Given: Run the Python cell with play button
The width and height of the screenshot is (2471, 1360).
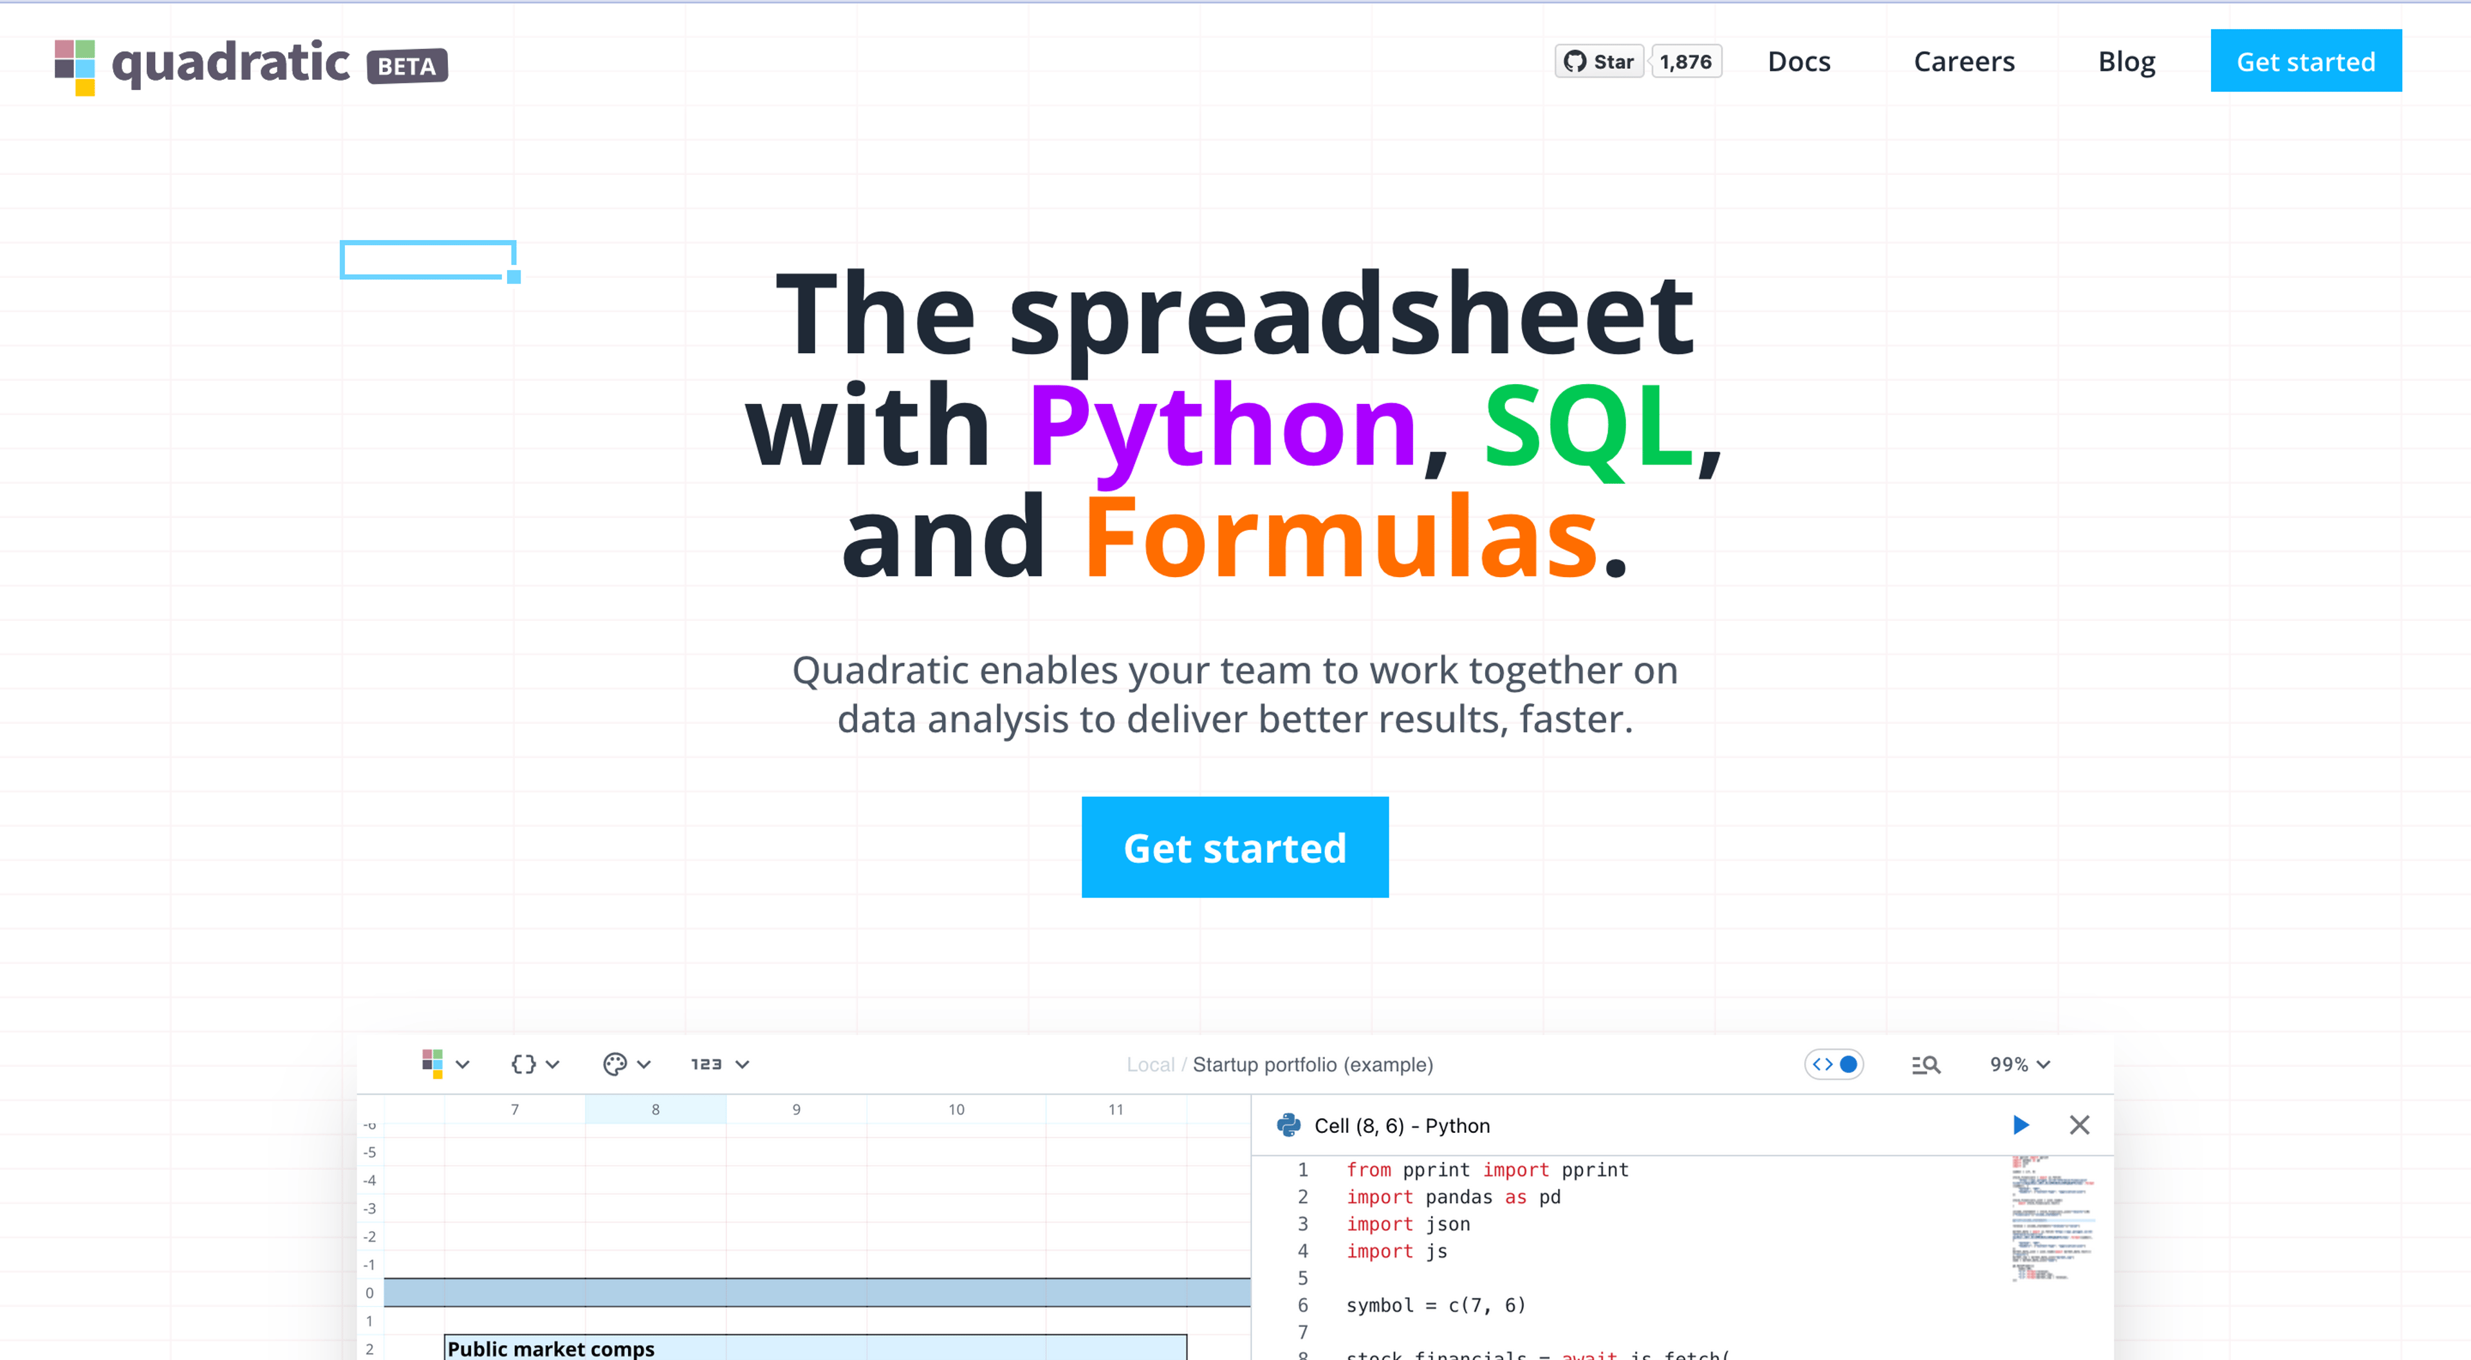Looking at the screenshot, I should (x=2020, y=1125).
